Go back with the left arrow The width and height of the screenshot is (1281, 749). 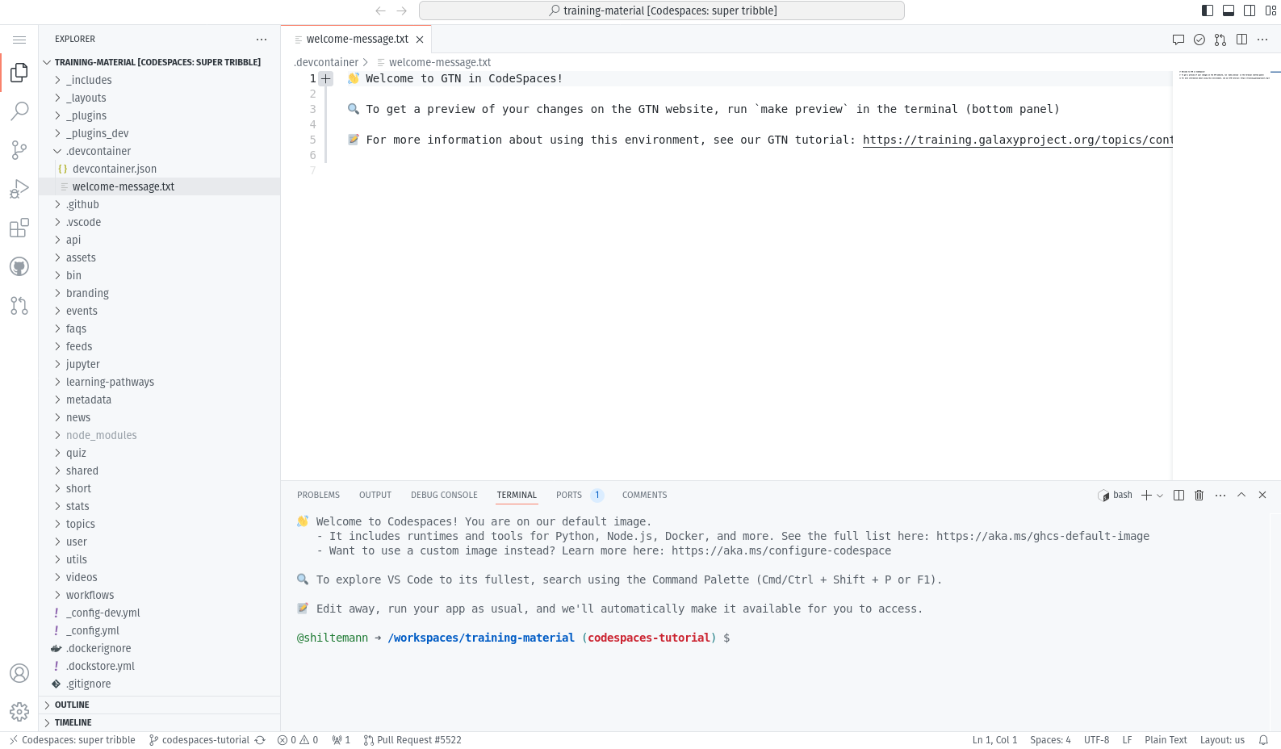[381, 10]
